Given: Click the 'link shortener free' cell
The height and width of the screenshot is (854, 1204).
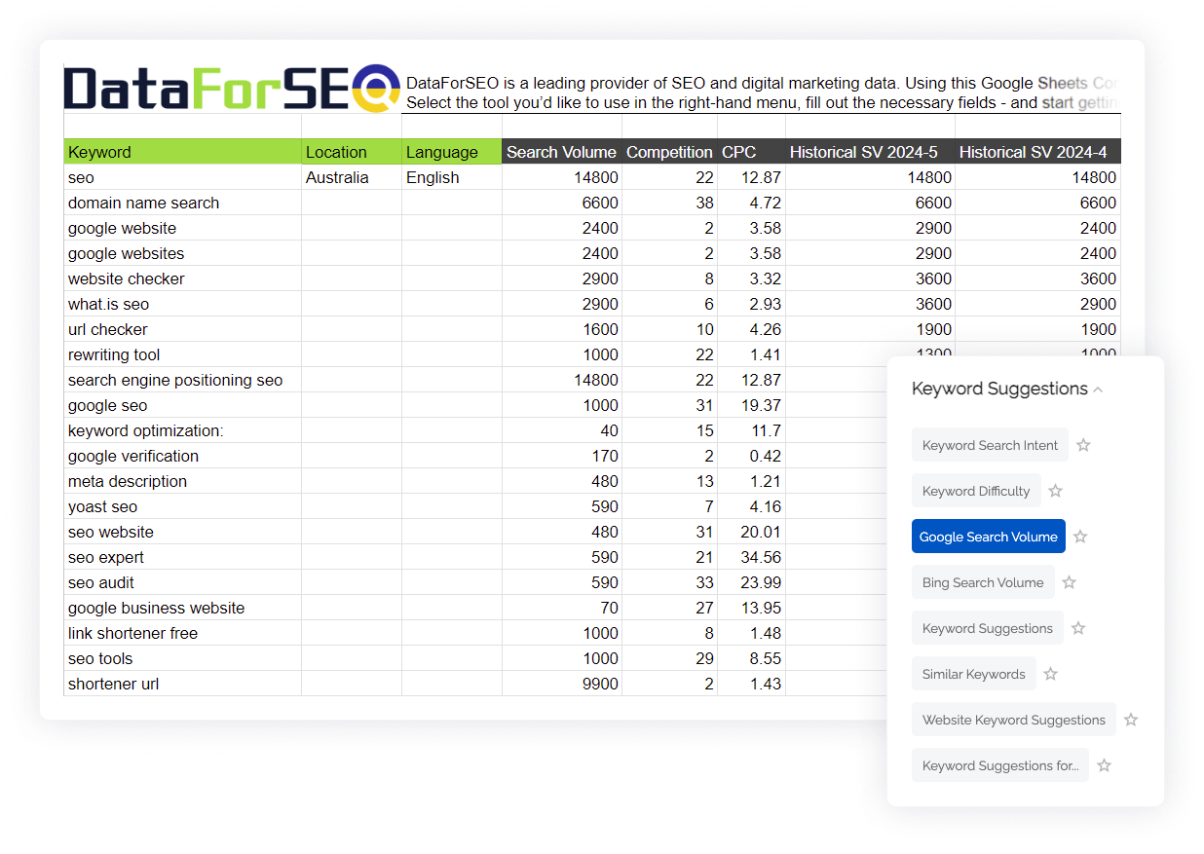Looking at the screenshot, I should tap(182, 633).
